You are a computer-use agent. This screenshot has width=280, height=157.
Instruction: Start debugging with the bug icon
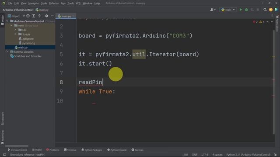coord(246,10)
